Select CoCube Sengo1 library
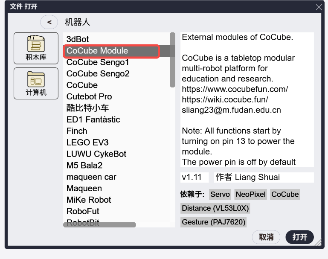The height and width of the screenshot is (259, 328). (x=98, y=62)
